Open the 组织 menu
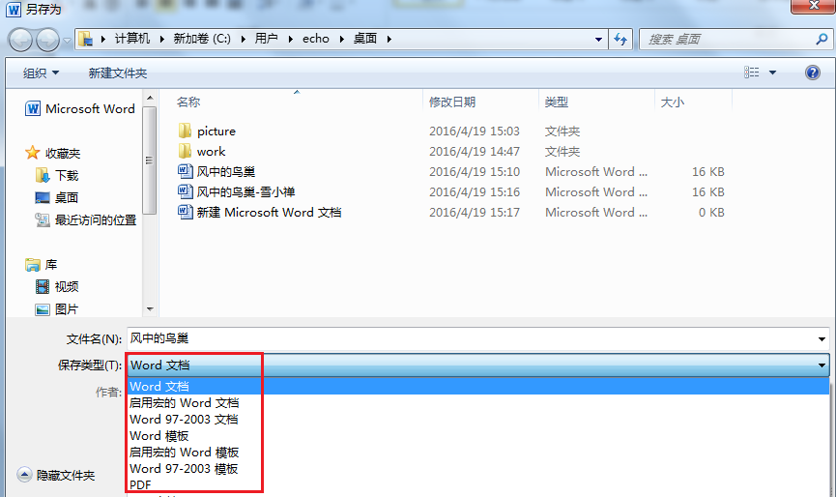The width and height of the screenshot is (836, 497). click(x=41, y=73)
